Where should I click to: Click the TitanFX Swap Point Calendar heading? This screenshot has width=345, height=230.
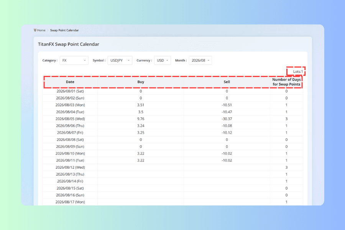(x=69, y=44)
